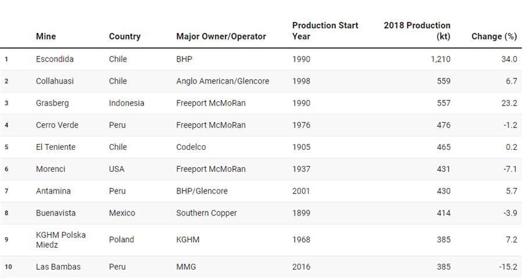Select the Escondida mine cell

click(55, 59)
